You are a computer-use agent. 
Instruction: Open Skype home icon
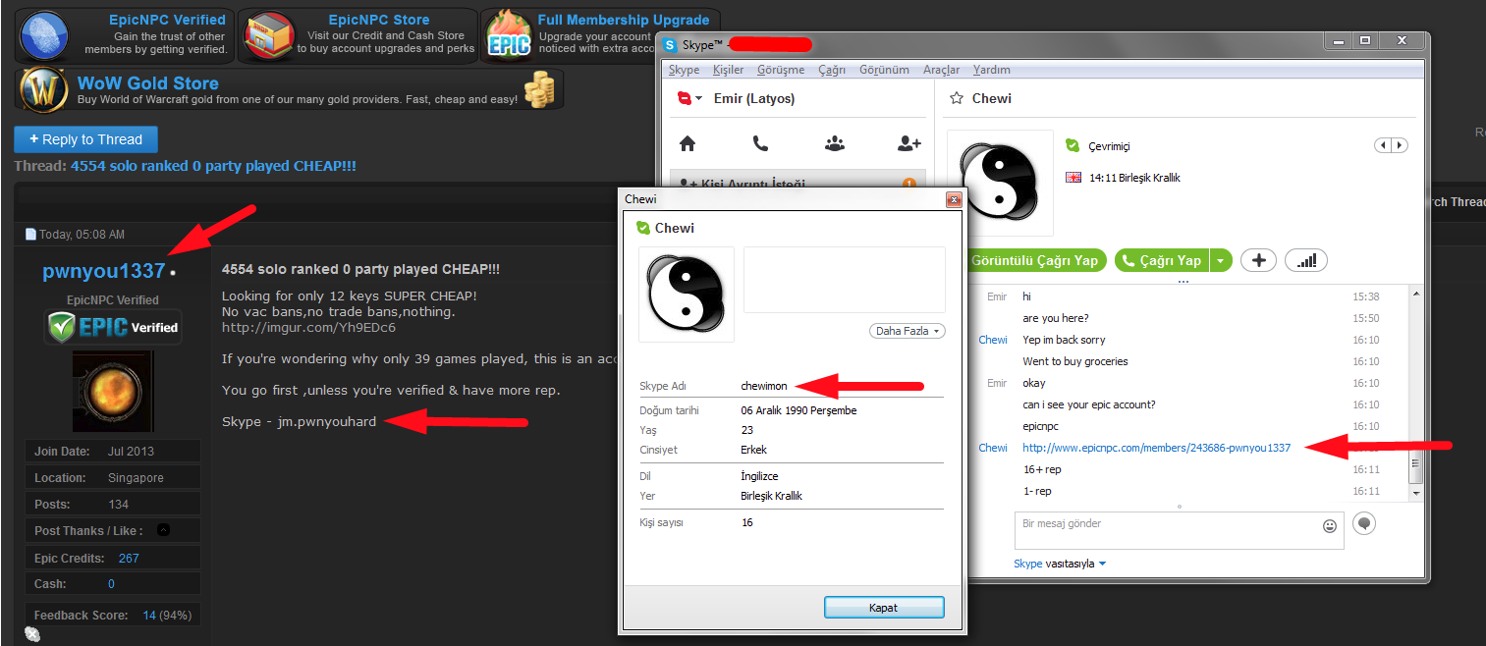coord(688,143)
